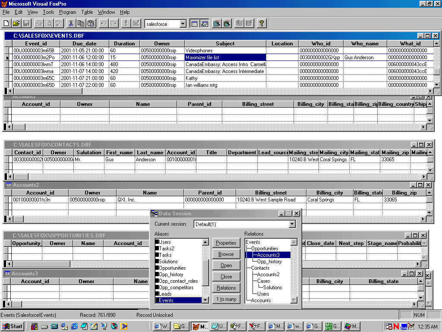
Task: Select Solutions in the Relations tree
Action: (x=272, y=287)
